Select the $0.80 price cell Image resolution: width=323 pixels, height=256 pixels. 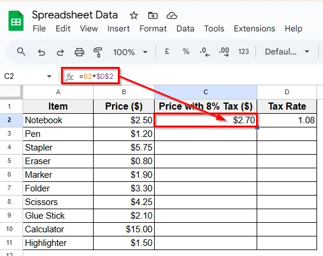(124, 161)
